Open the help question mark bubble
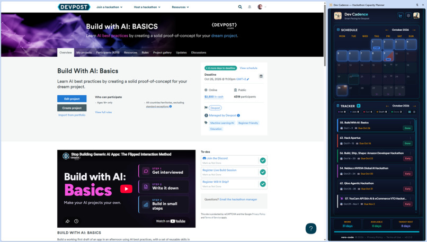427x242 pixels. coord(311,228)
